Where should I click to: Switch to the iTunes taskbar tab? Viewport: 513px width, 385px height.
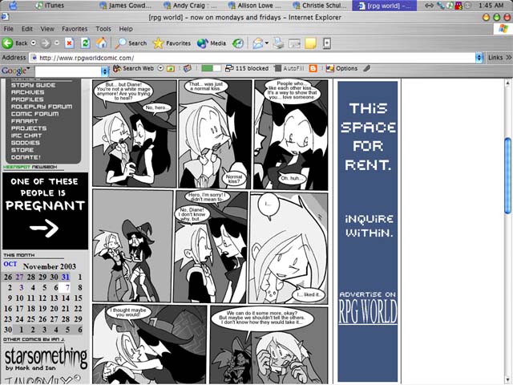[50, 6]
